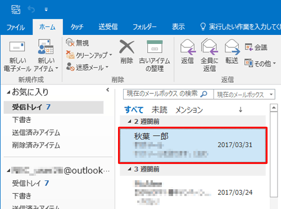
Task: Filter the list by 未読
Action: [160, 110]
